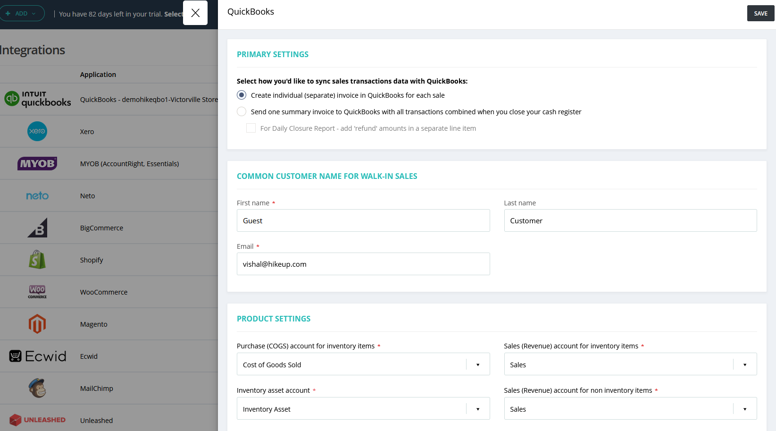Select individual invoice for each sale option
Viewport: 776px width, 431px height.
242,95
